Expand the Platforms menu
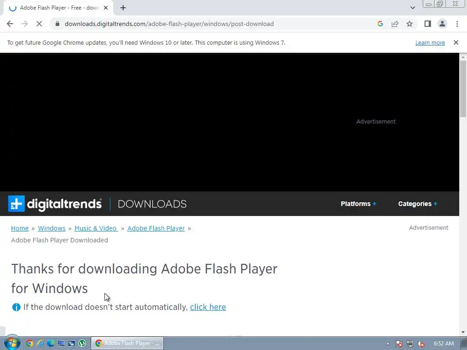 358,204
